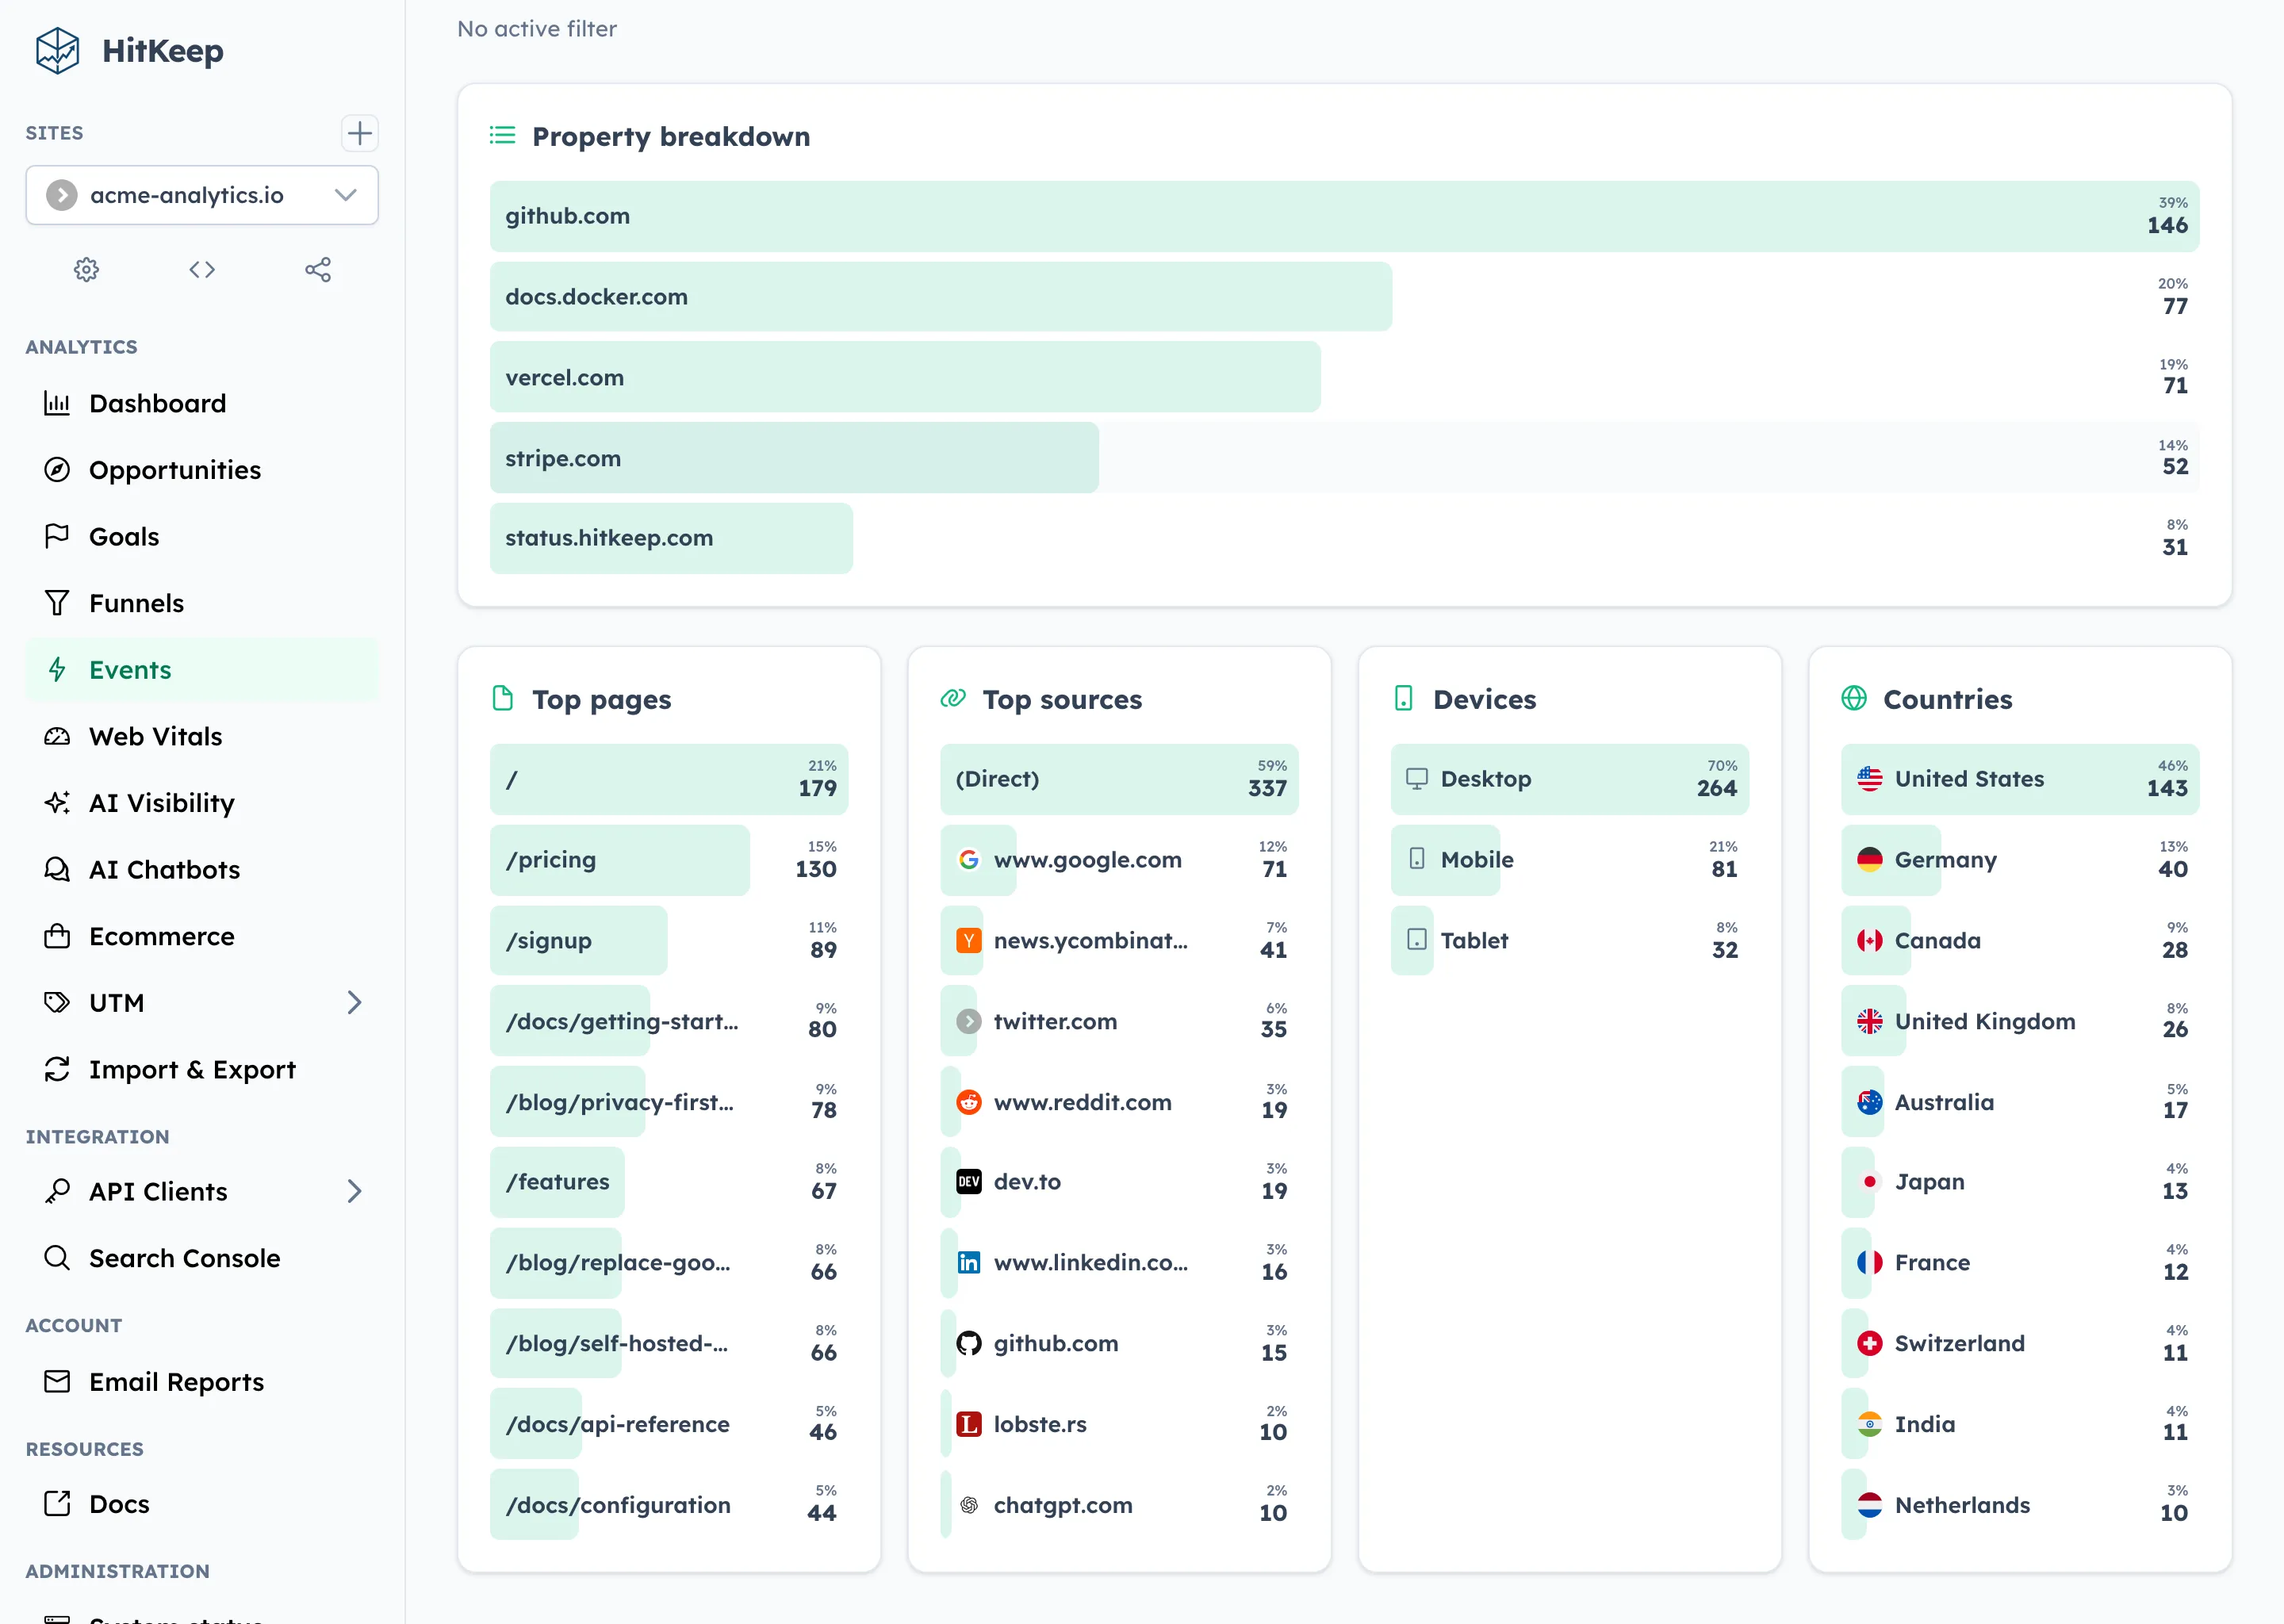Filter by /pricing page

[x=669, y=860]
